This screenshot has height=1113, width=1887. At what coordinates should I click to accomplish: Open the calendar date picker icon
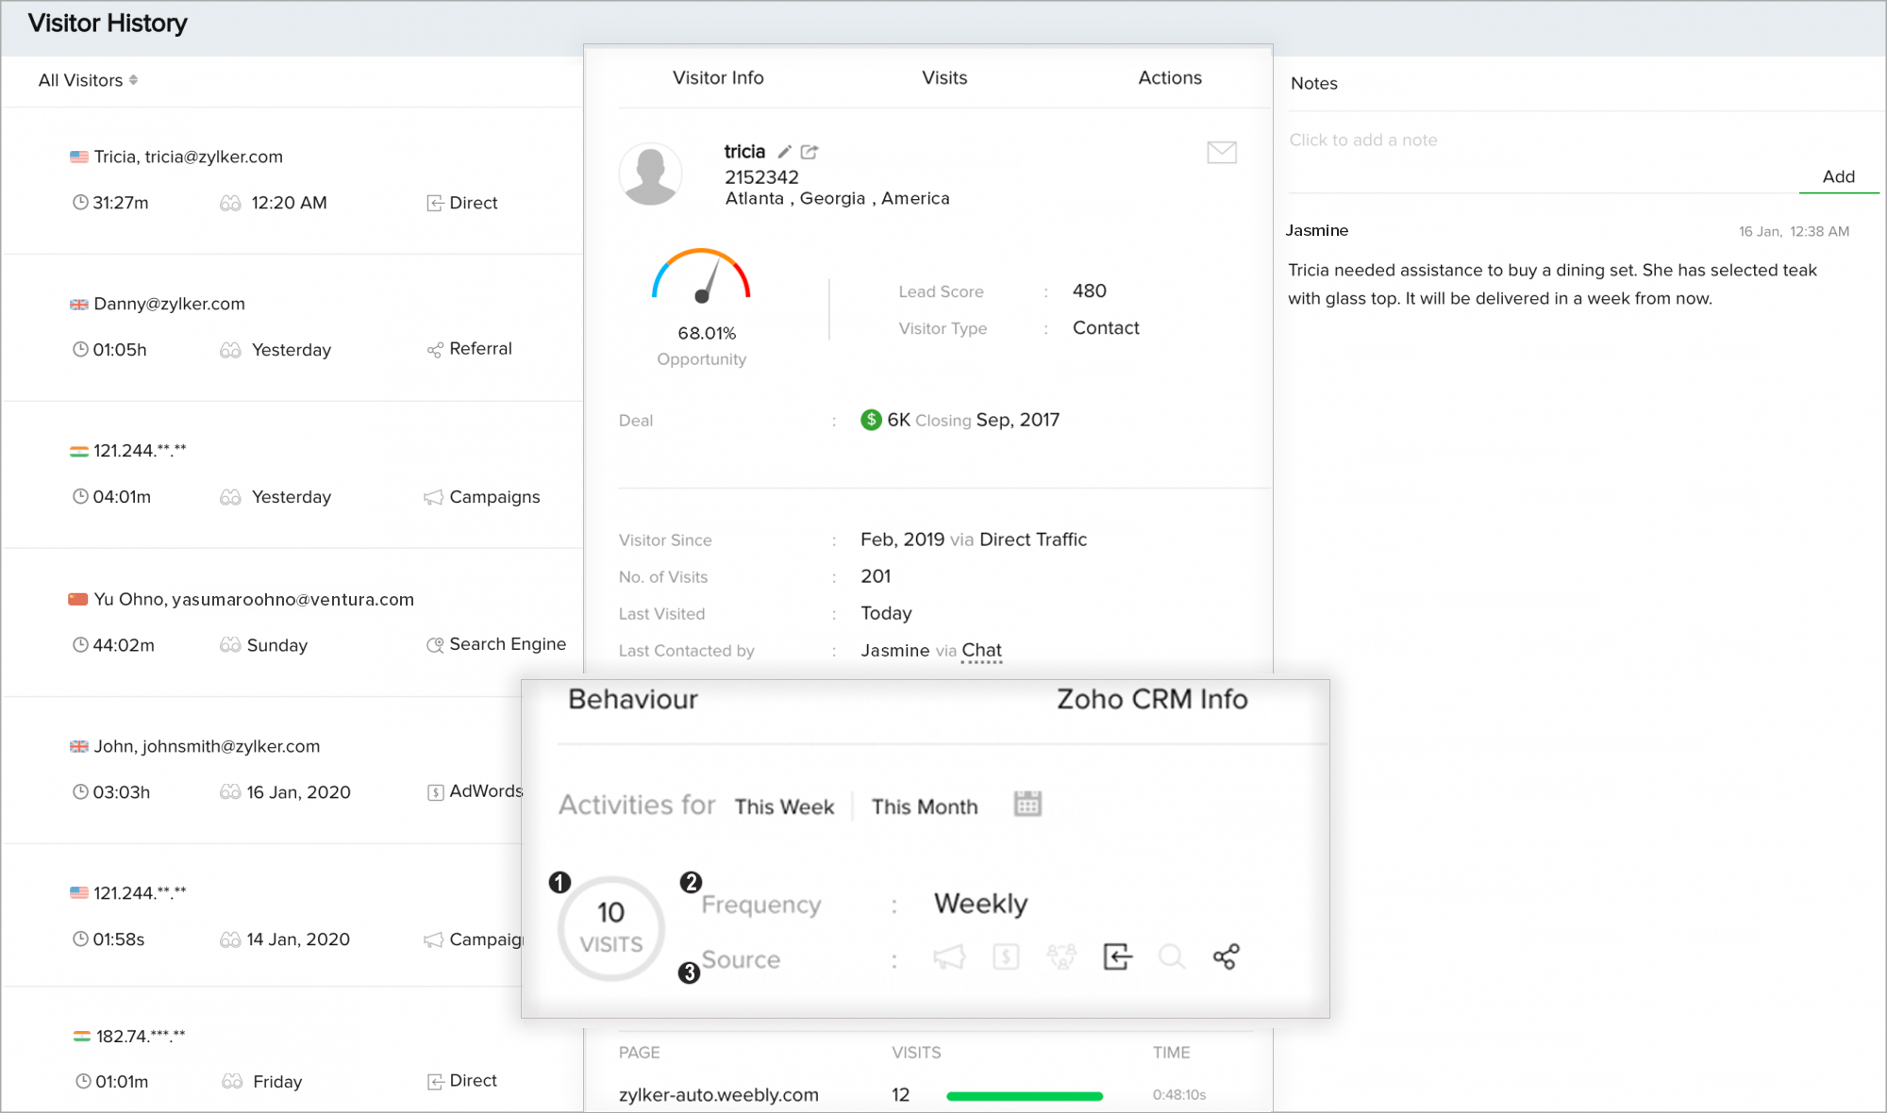coord(1027,805)
